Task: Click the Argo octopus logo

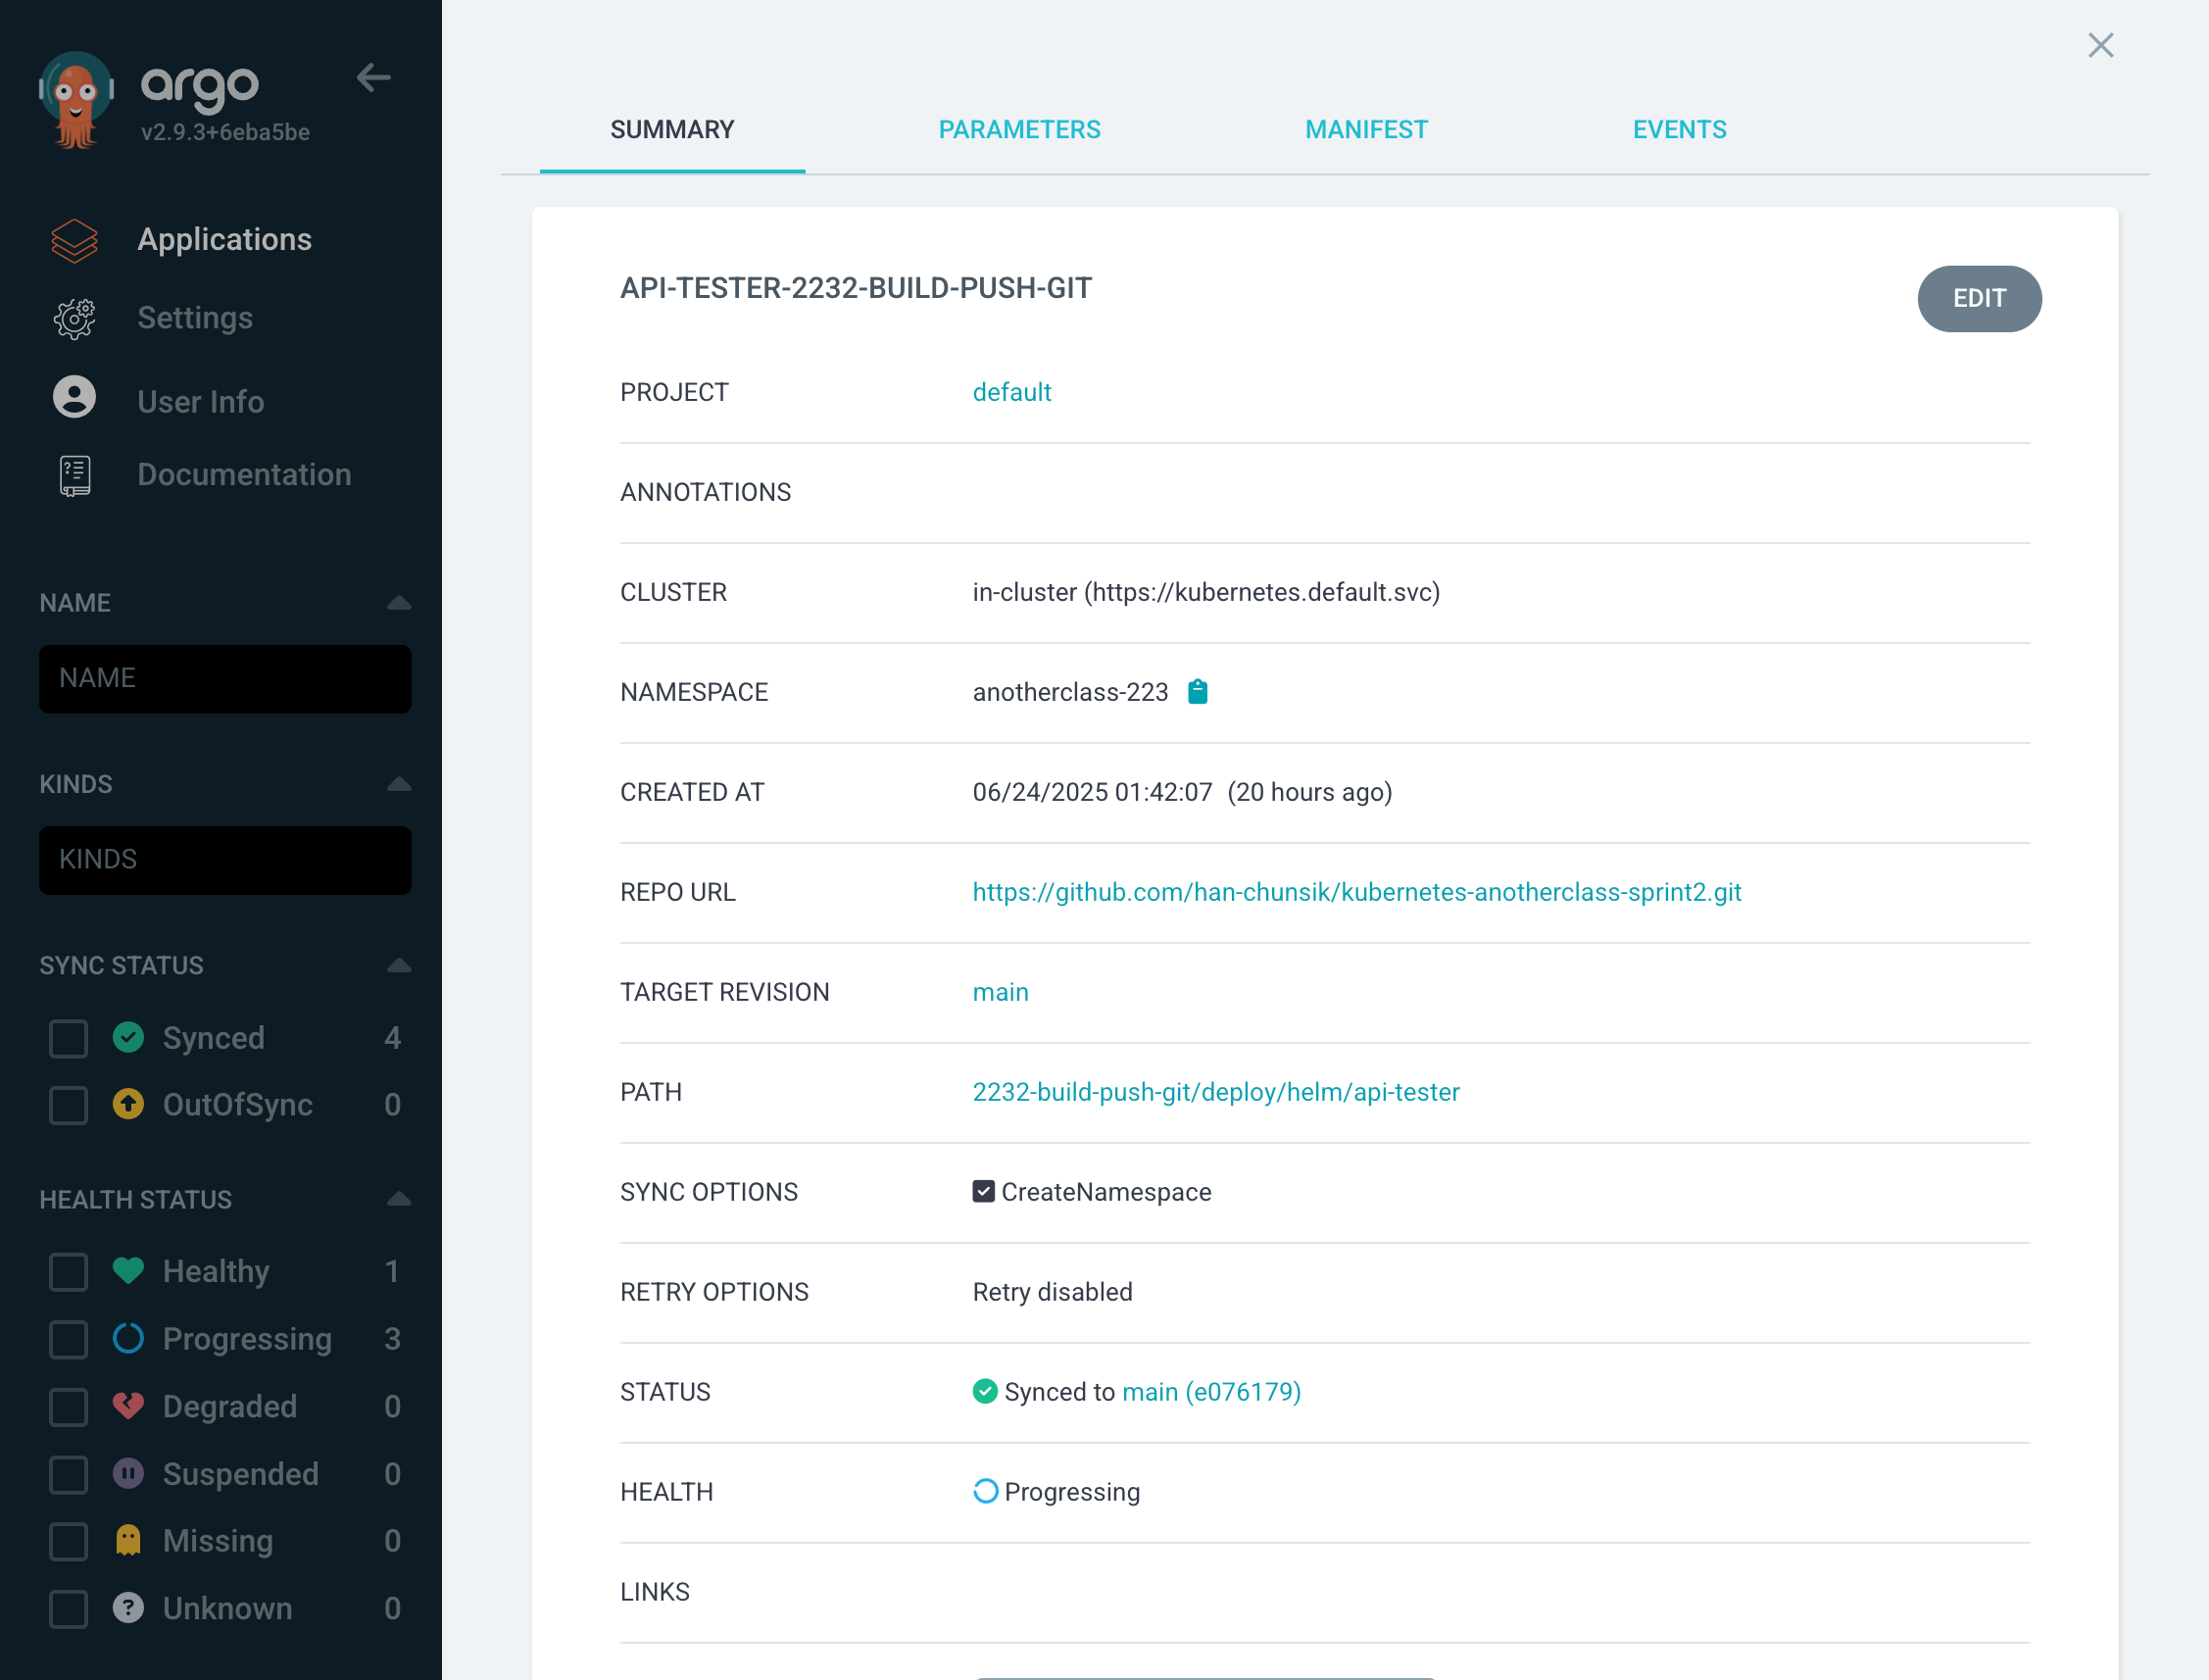Action: tap(76, 100)
